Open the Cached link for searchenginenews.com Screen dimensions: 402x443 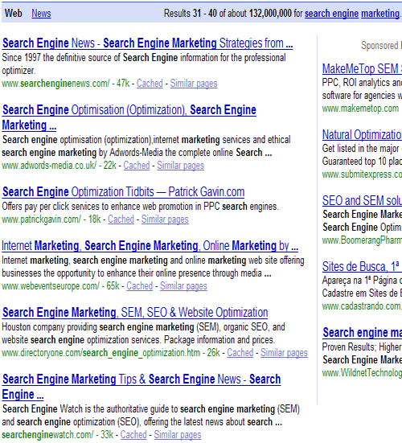tap(150, 84)
